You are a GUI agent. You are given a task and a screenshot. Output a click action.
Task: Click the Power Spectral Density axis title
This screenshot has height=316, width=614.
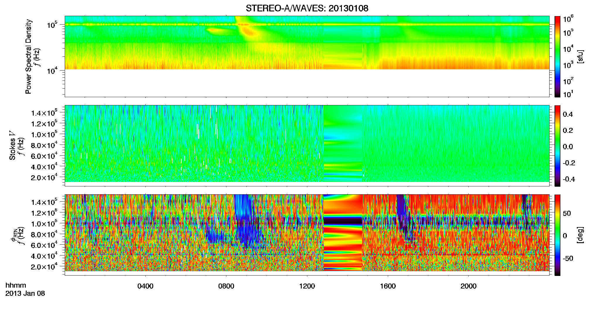point(28,56)
